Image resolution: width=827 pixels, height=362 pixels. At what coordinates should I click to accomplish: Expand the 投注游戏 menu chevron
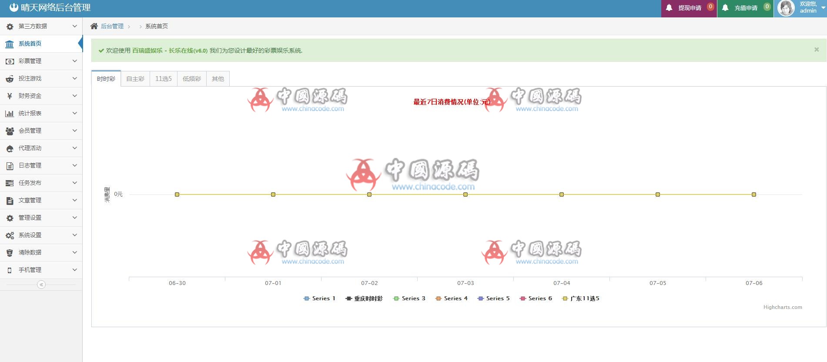(x=74, y=78)
